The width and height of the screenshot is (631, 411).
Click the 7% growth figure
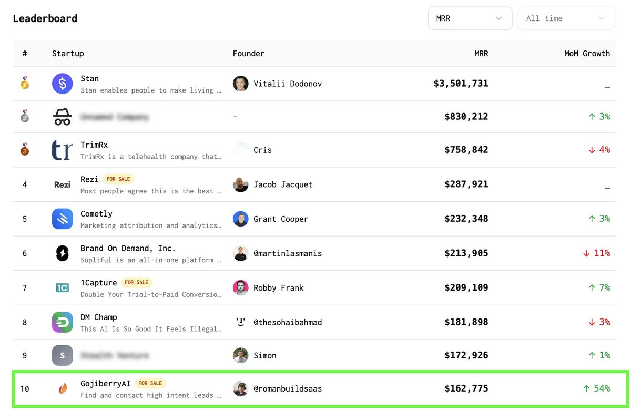(599, 287)
